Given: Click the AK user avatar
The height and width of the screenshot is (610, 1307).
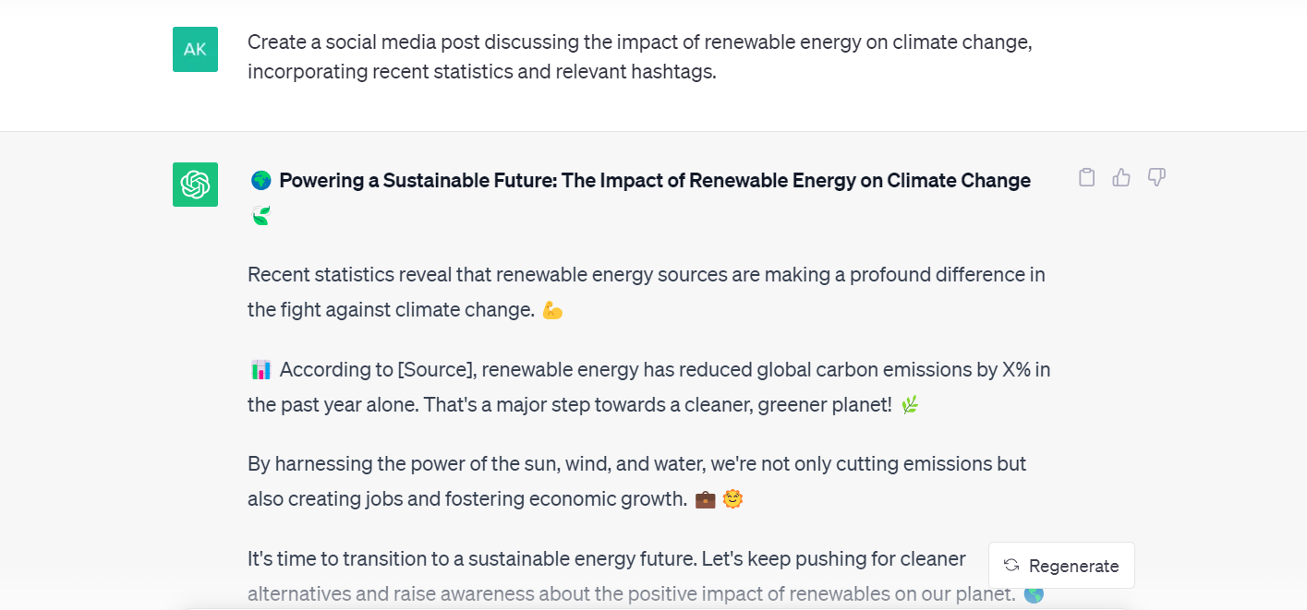Looking at the screenshot, I should click(x=195, y=50).
